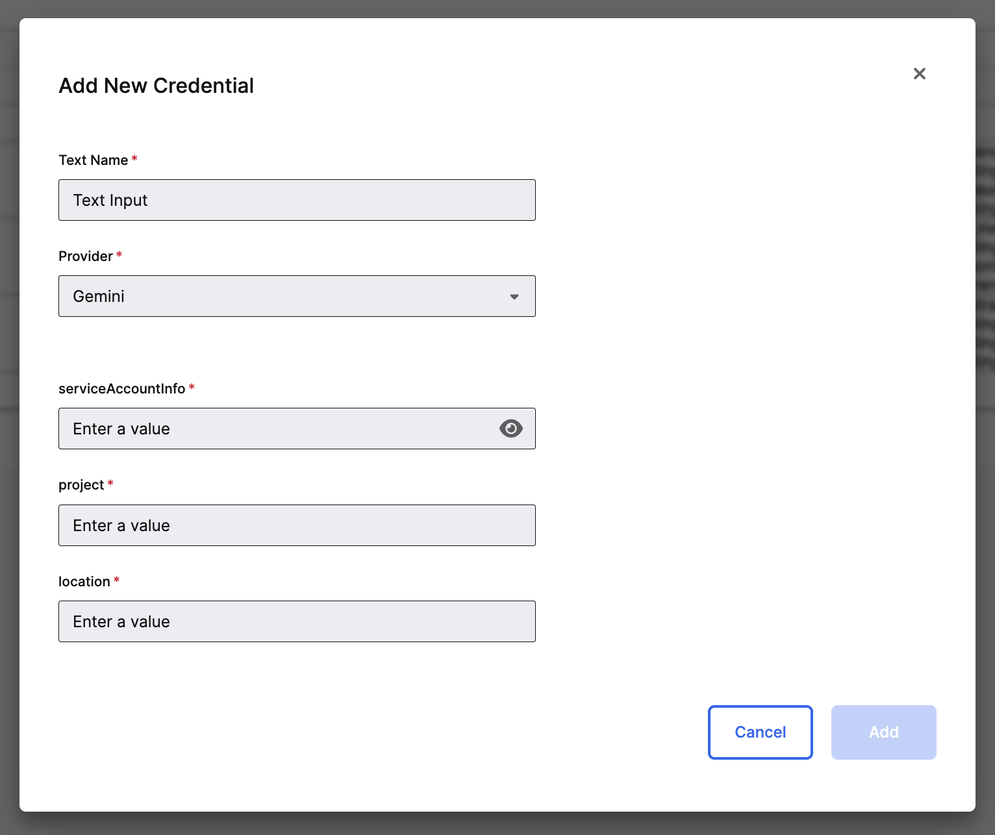Click the location field label
995x835 pixels.
coord(84,582)
